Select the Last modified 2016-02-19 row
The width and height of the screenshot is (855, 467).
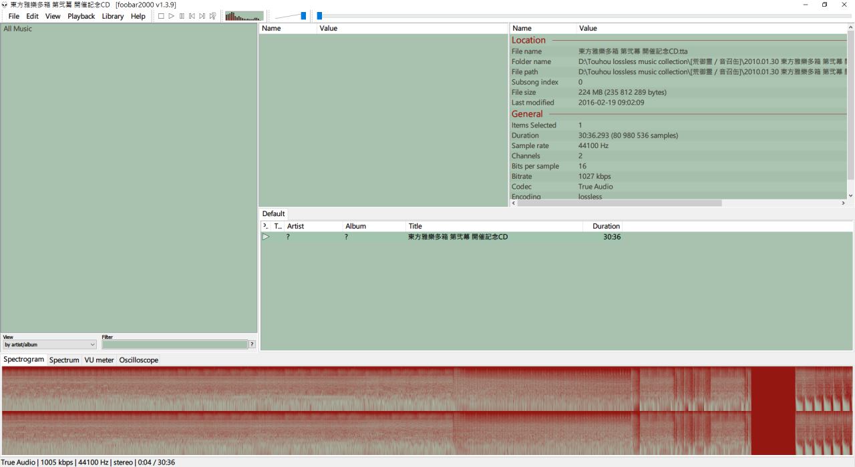[x=678, y=103]
